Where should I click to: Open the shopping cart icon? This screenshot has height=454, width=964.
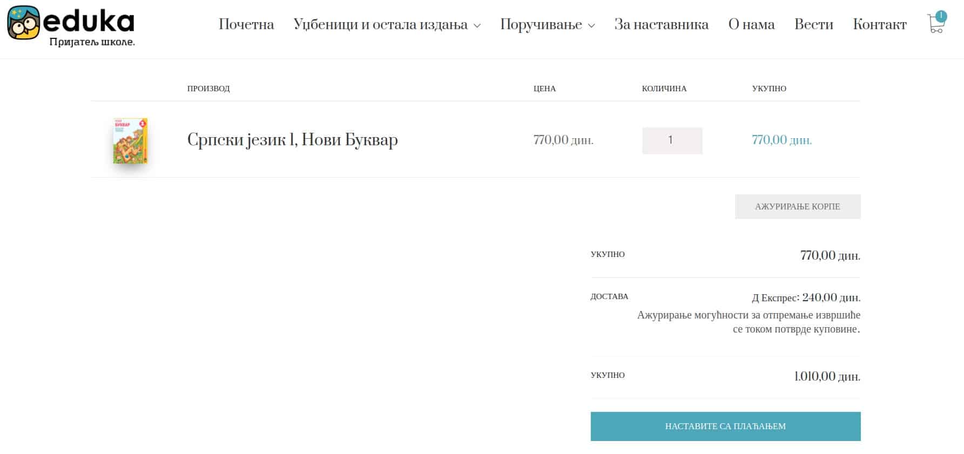point(935,24)
